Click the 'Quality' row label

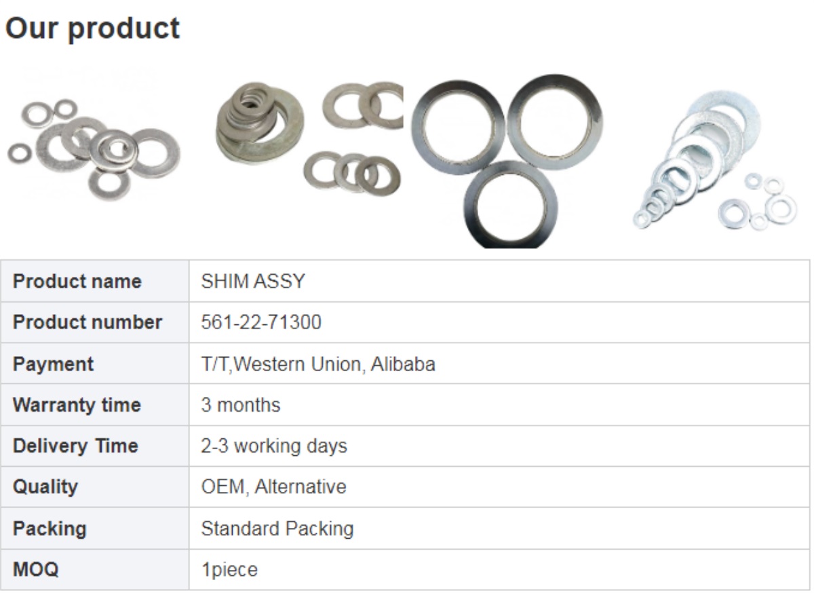(x=45, y=486)
